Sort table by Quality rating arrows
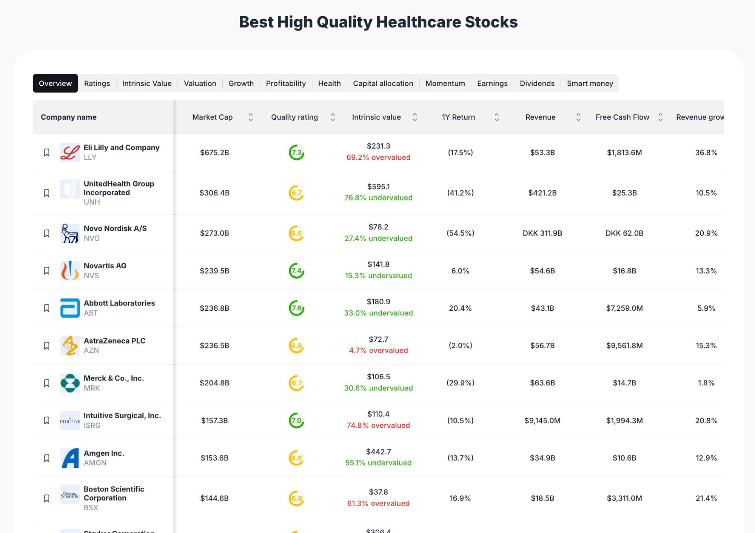The image size is (755, 533). (x=333, y=117)
